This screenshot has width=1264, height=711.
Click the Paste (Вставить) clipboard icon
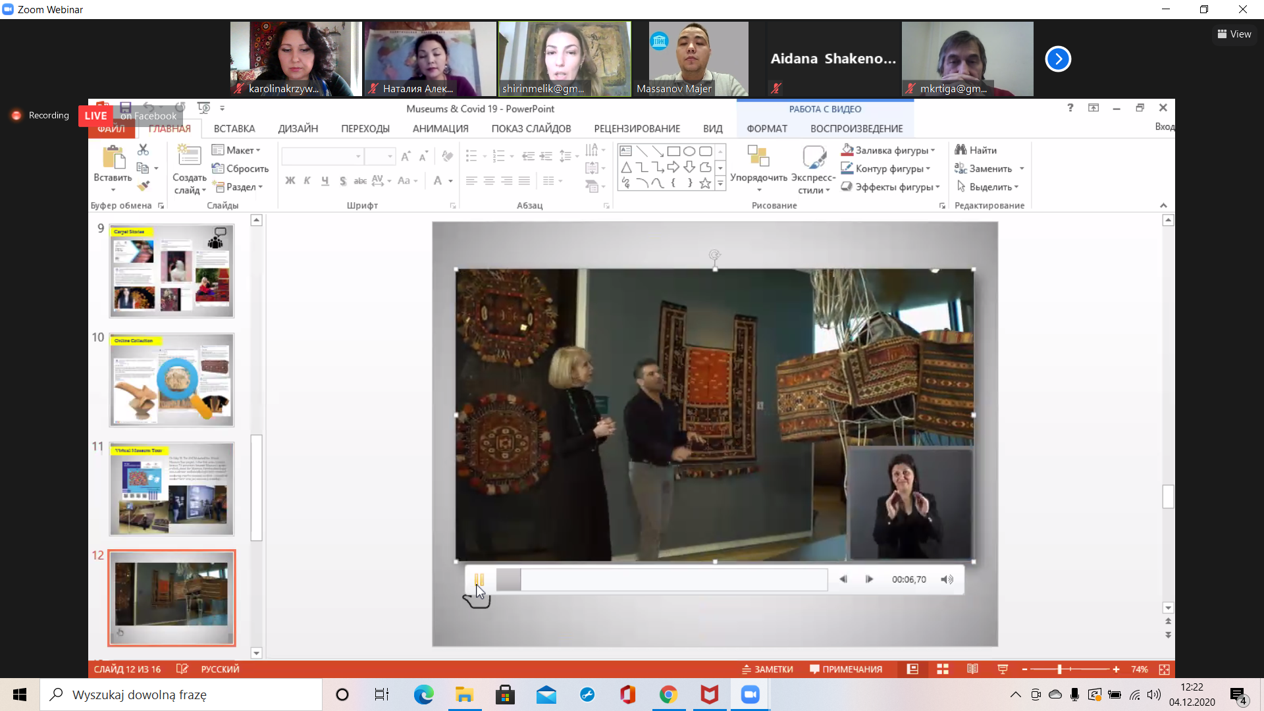tap(113, 157)
